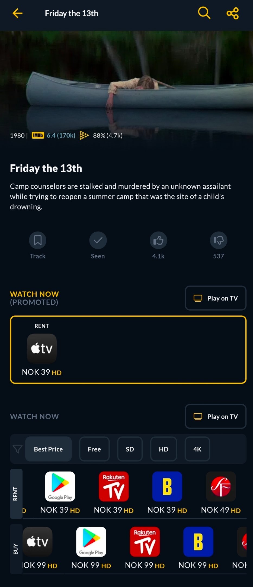
Task: Tap Play on TV in promoted section
Action: 216,298
